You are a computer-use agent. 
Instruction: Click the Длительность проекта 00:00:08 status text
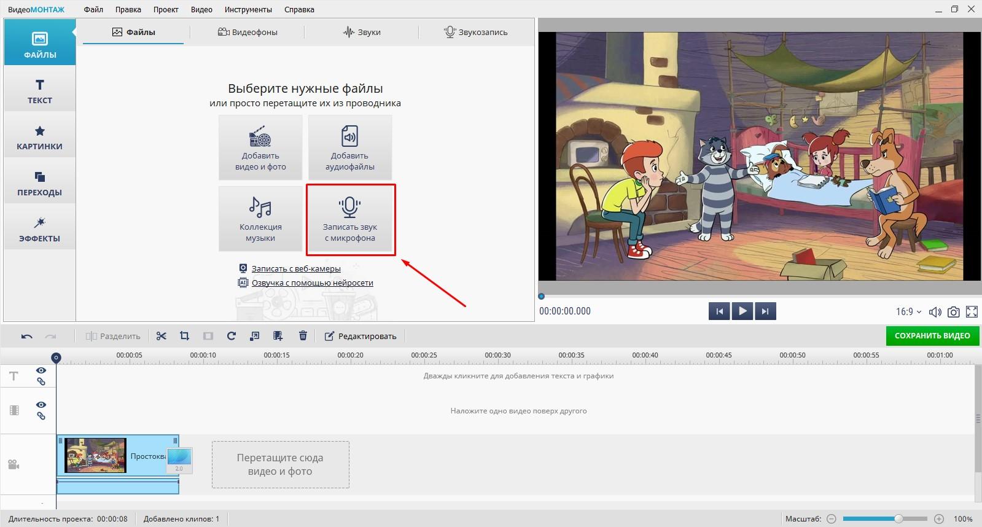point(68,519)
